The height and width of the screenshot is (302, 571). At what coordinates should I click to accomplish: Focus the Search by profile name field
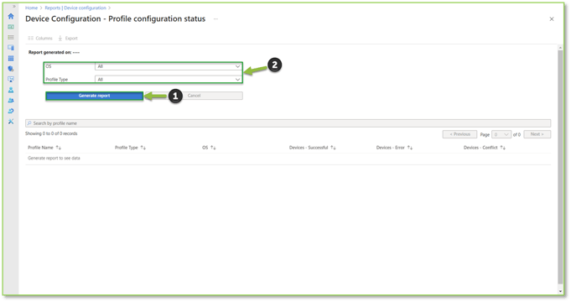(288, 123)
